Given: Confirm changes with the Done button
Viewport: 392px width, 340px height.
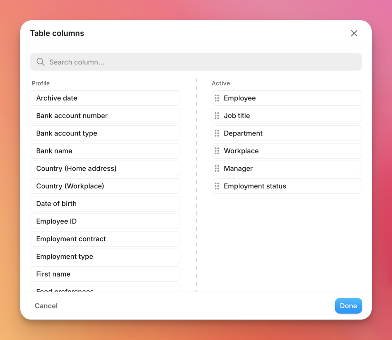Looking at the screenshot, I should coord(348,306).
